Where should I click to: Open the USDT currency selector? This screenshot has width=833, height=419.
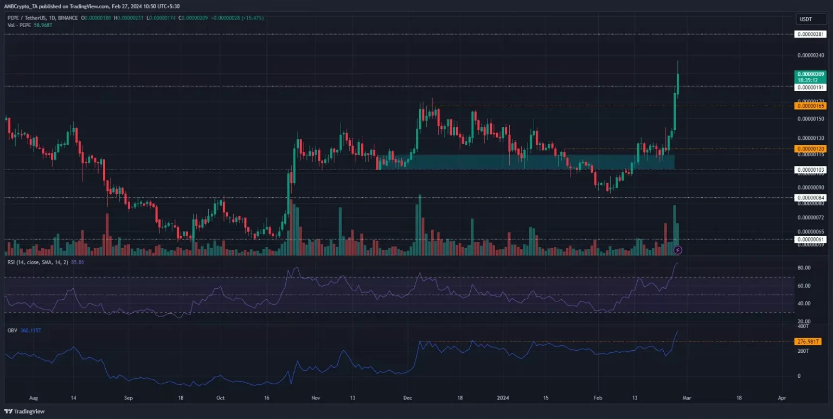[807, 20]
